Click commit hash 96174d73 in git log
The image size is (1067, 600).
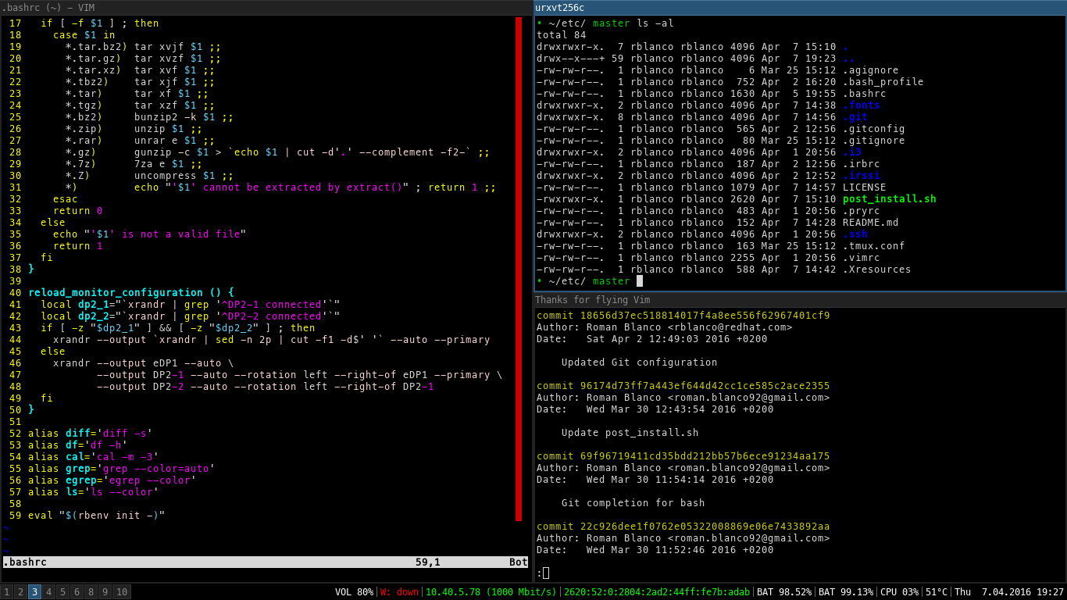[x=705, y=386]
